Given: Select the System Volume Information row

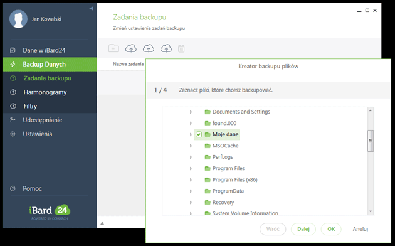Looking at the screenshot, I should [x=245, y=213].
